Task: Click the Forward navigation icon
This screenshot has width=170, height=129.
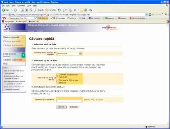Action: [15, 10]
